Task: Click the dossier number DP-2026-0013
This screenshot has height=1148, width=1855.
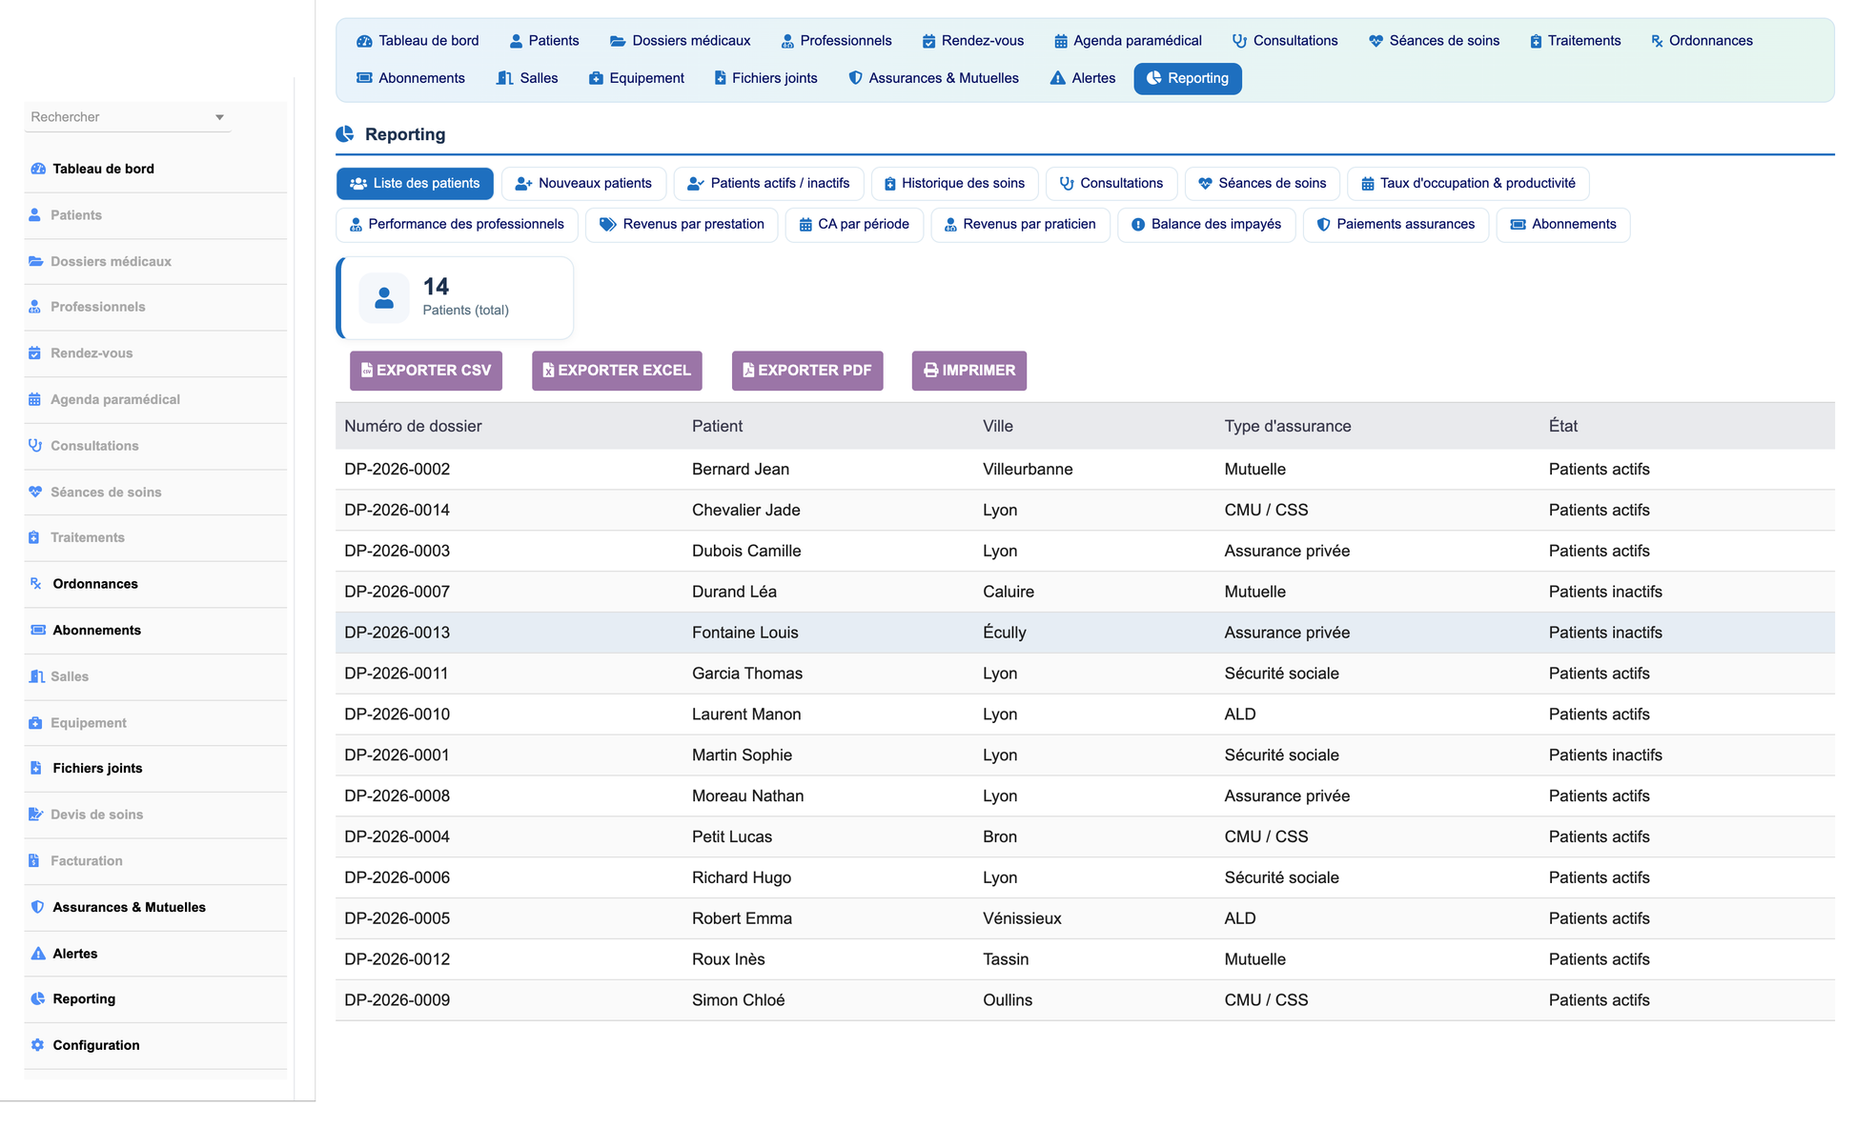Action: pyautogui.click(x=397, y=633)
